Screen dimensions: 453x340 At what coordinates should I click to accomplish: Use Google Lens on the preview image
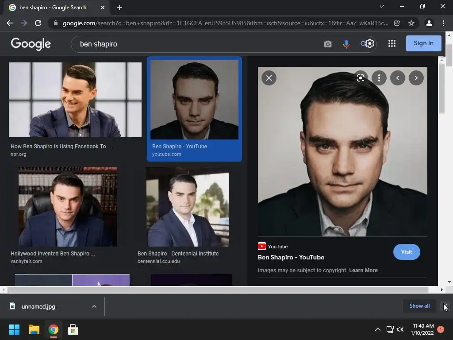(x=361, y=78)
